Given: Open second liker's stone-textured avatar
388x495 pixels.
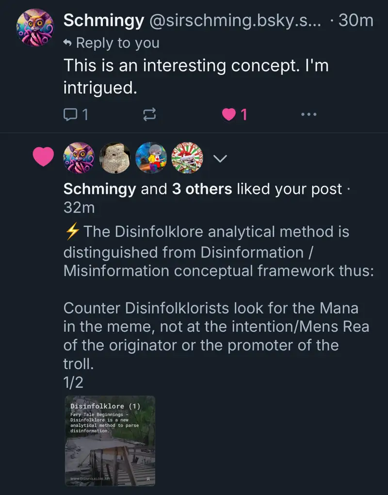Looking at the screenshot, I should (x=115, y=158).
